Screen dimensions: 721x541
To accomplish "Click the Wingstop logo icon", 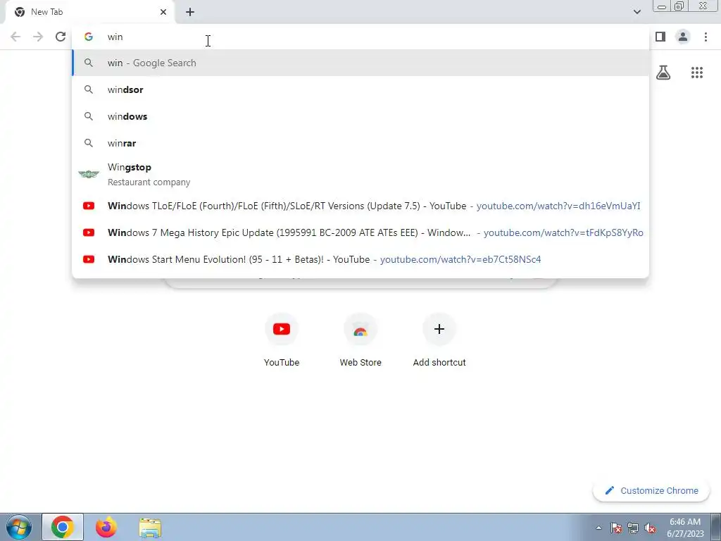I will click(89, 175).
